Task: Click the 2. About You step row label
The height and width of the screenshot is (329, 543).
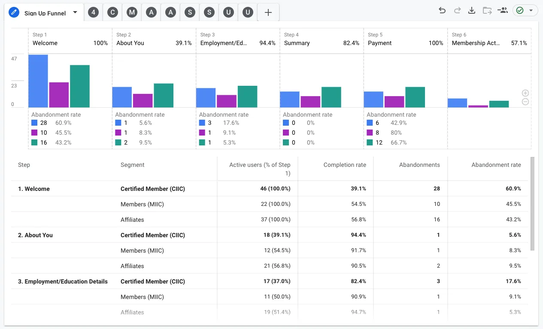Action: [x=35, y=235]
